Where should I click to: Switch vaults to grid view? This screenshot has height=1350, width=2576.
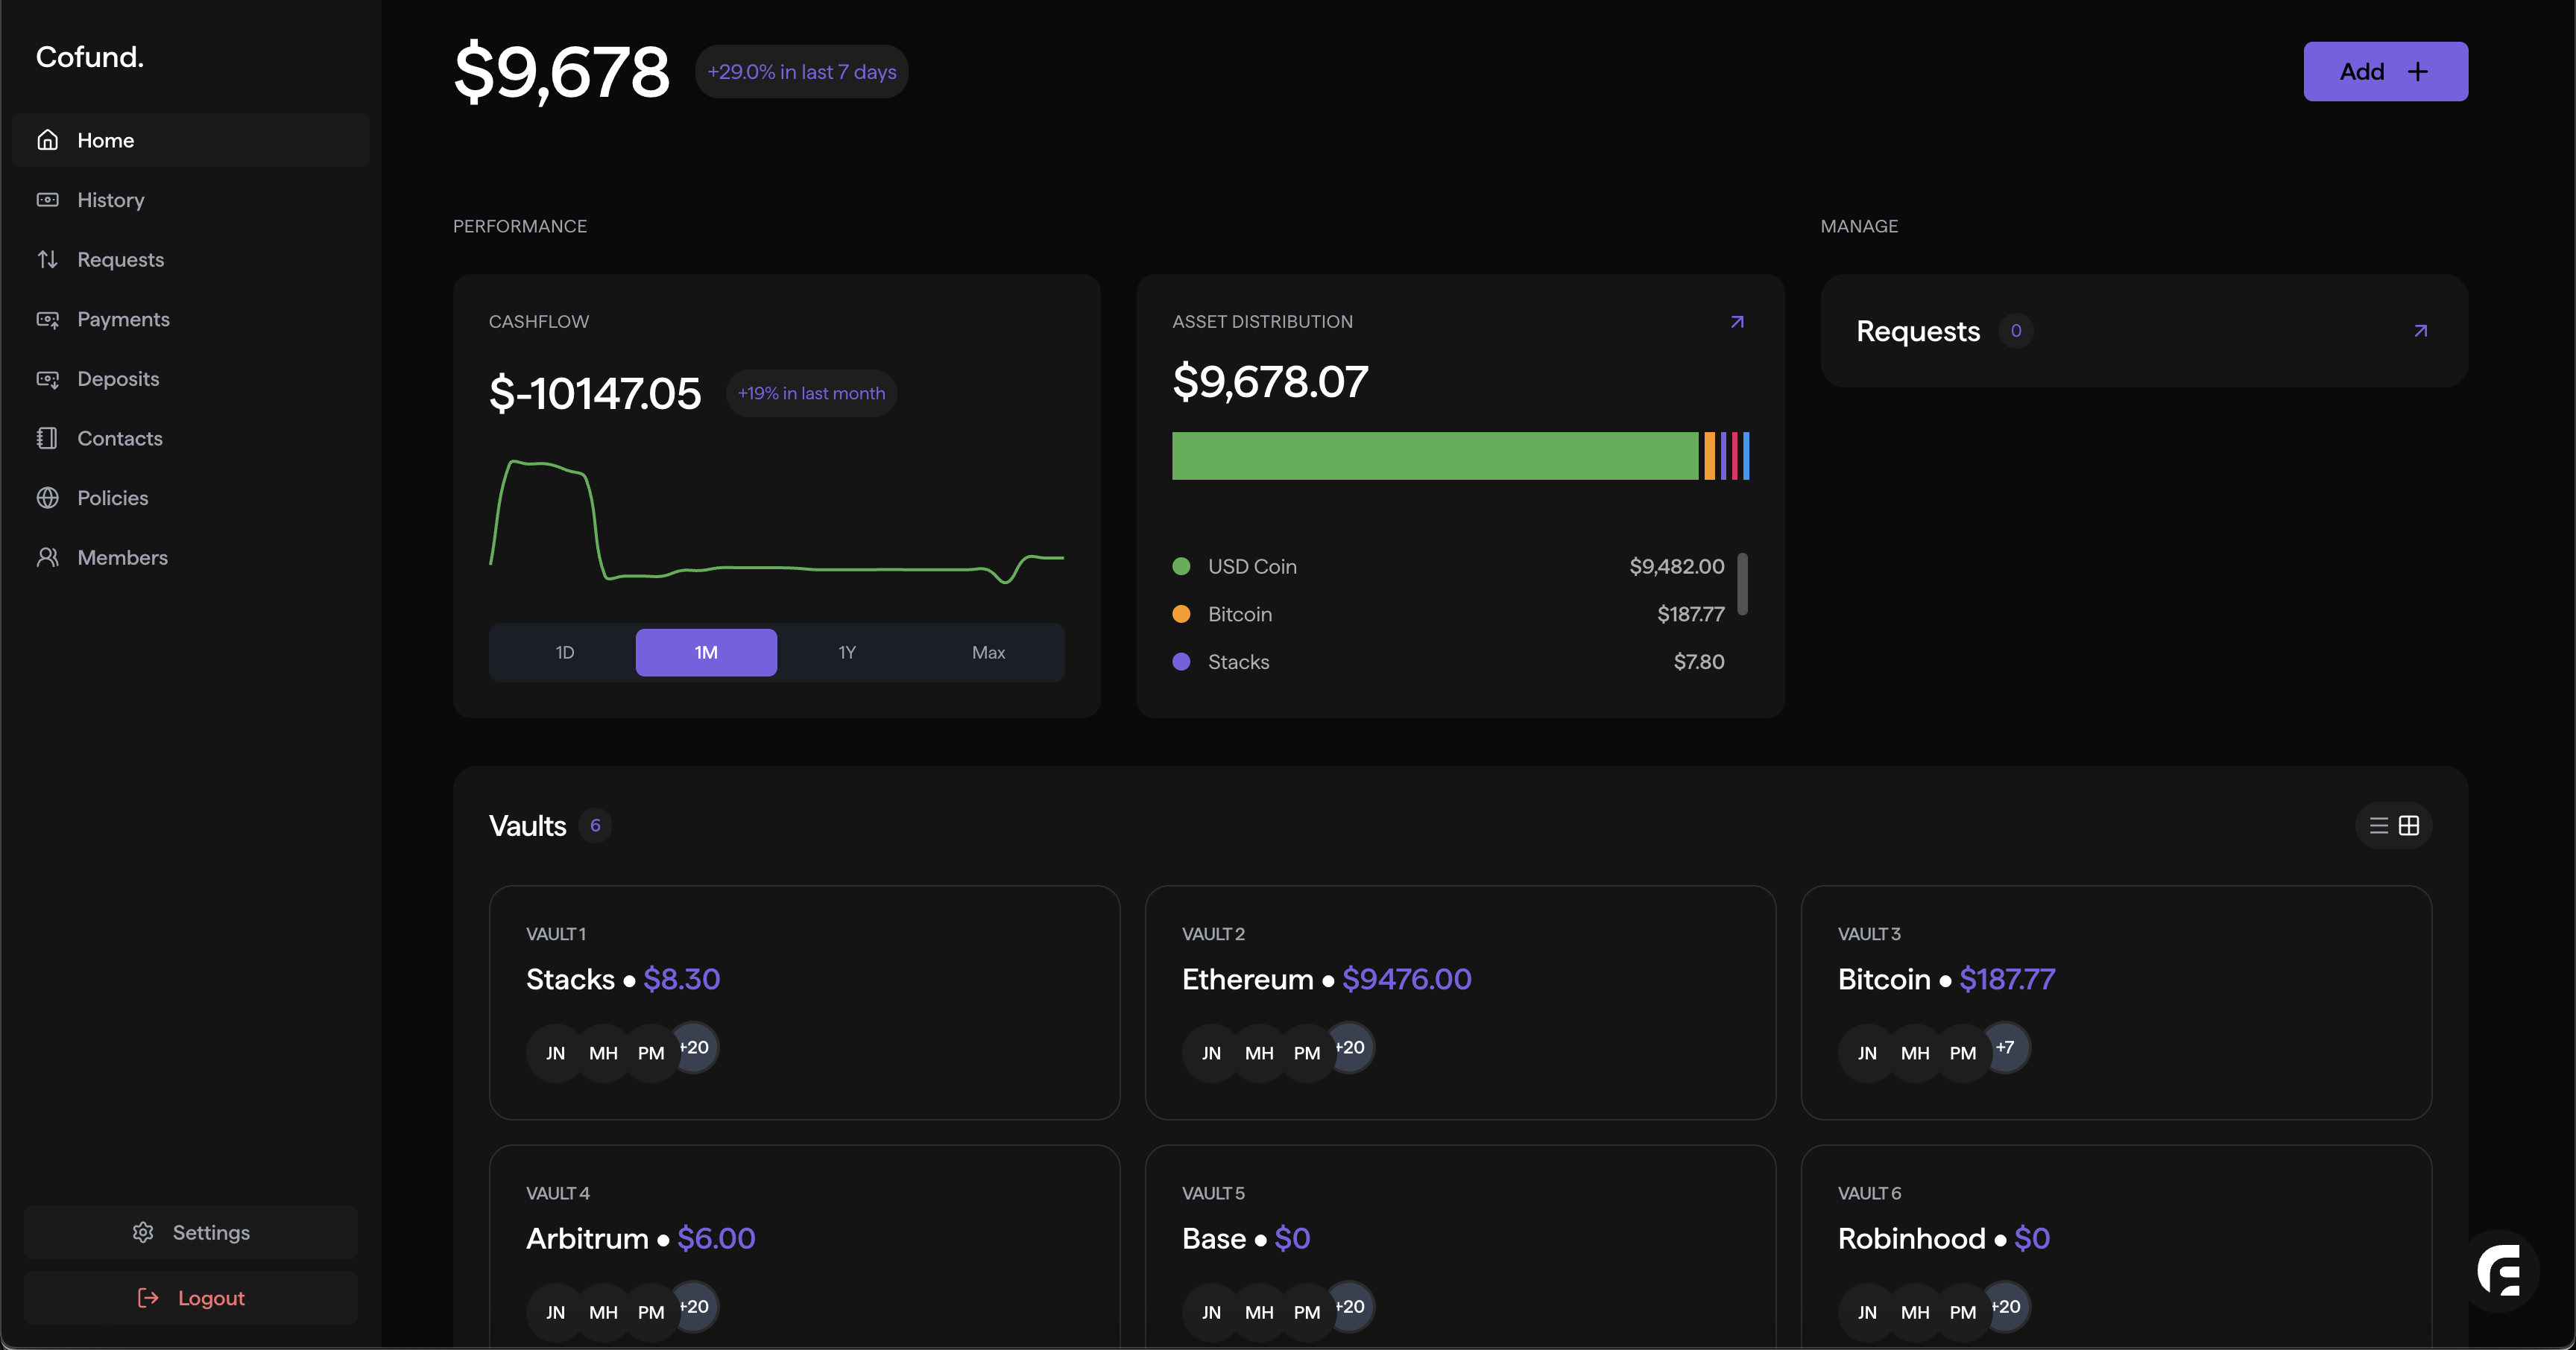2409,825
